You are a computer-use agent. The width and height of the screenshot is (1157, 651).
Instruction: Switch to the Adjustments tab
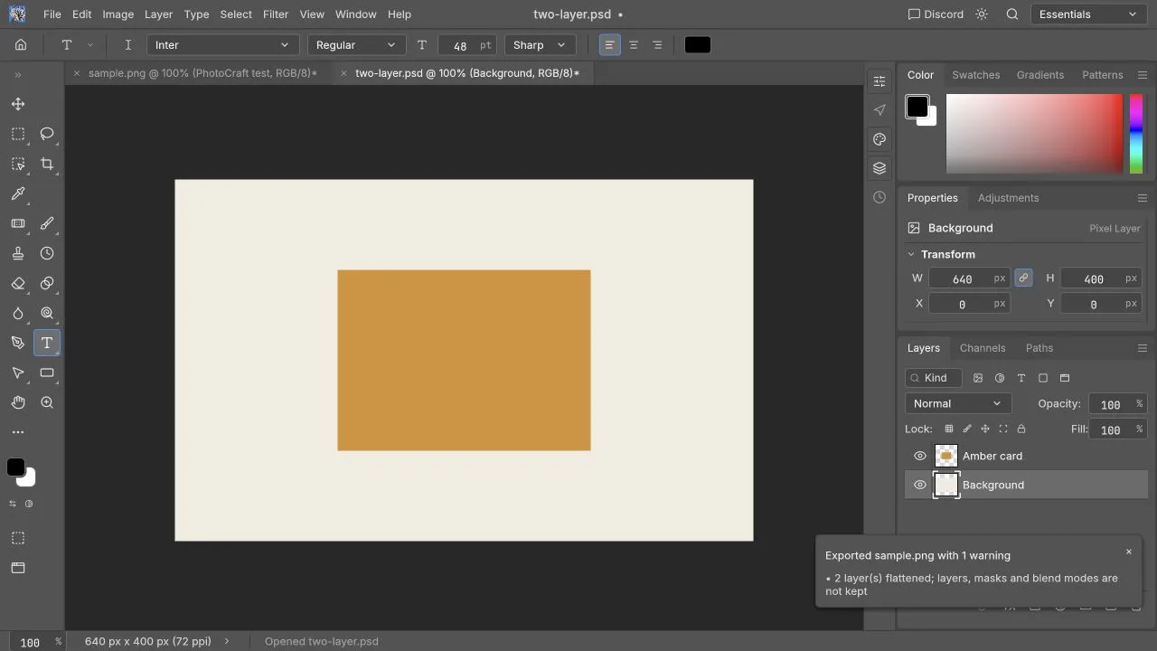pyautogui.click(x=1008, y=198)
